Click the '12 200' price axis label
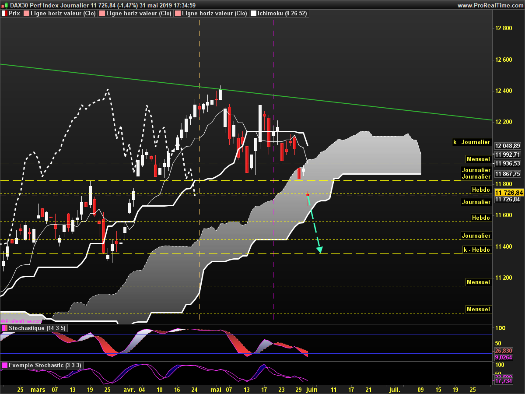Viewport: 525px width, 394px height. click(503, 122)
